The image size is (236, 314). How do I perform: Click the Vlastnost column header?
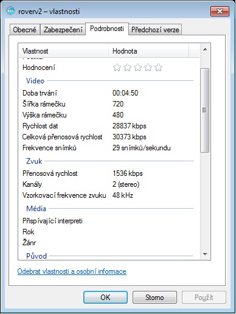[63, 51]
